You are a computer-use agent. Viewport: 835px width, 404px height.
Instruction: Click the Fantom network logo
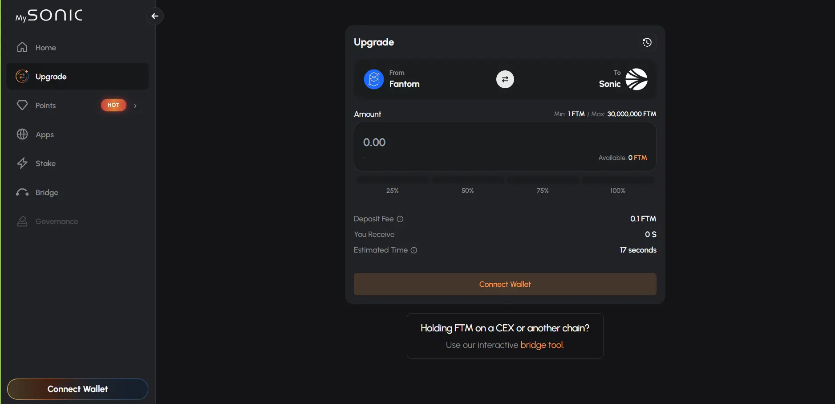click(374, 79)
